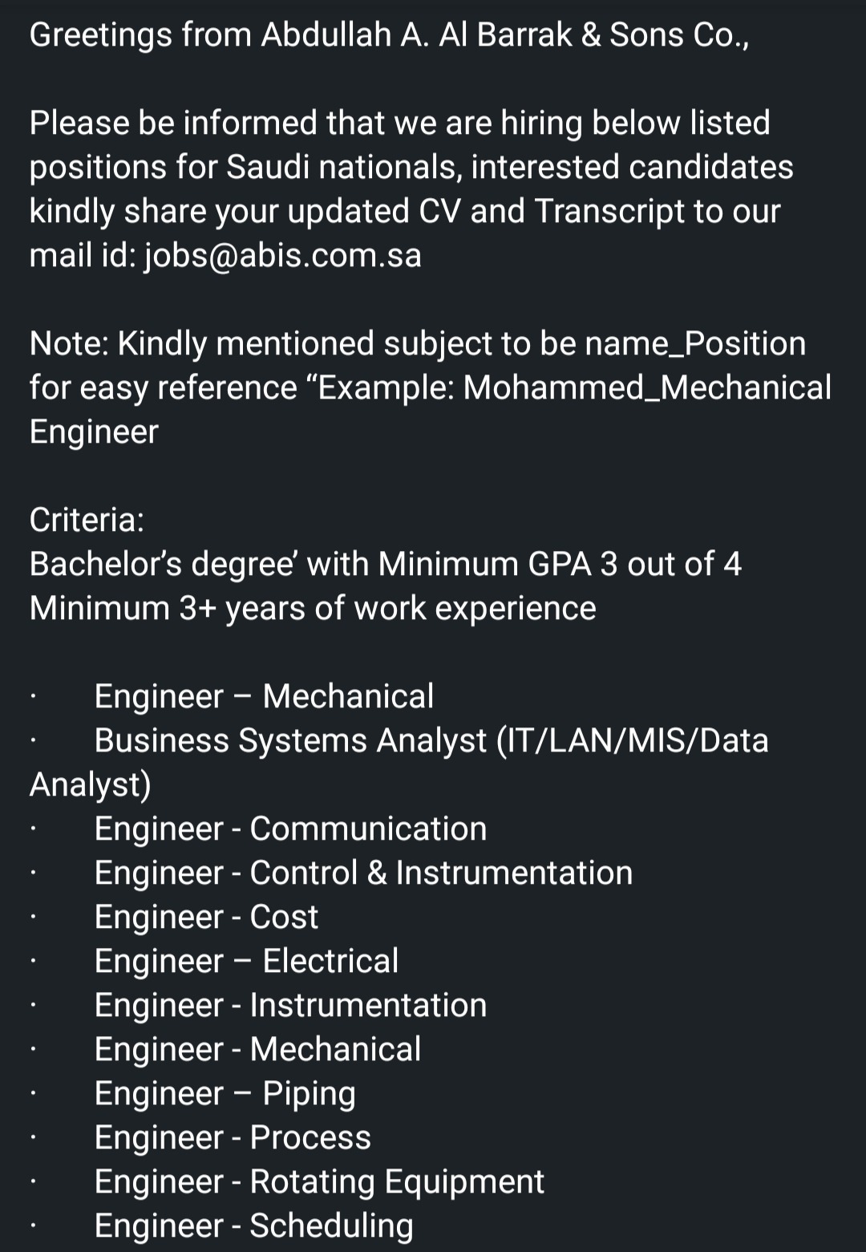
Task: Click the Abdullah A. Al Barrak greeting line
Action: [389, 35]
